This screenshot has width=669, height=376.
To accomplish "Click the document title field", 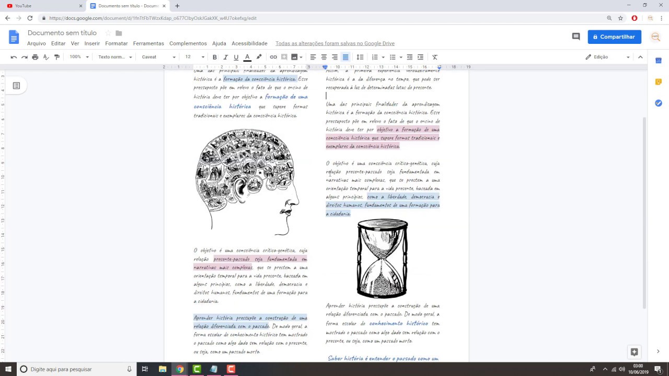I will tap(62, 33).
